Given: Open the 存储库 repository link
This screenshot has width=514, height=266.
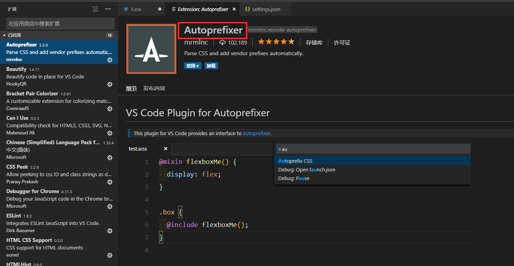Looking at the screenshot, I should click(314, 43).
